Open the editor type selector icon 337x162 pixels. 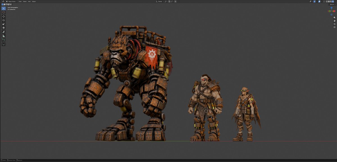click(3, 1)
